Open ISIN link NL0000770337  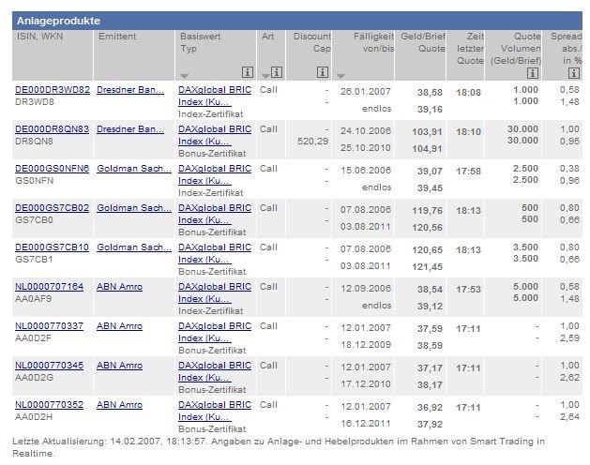[50, 326]
